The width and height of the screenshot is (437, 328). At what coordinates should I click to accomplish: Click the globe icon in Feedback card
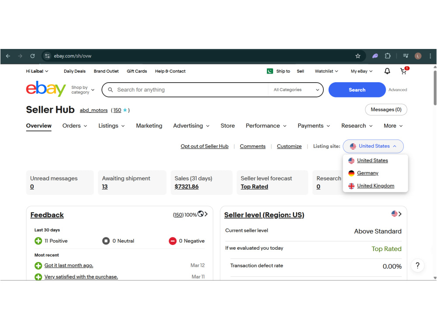pyautogui.click(x=201, y=214)
